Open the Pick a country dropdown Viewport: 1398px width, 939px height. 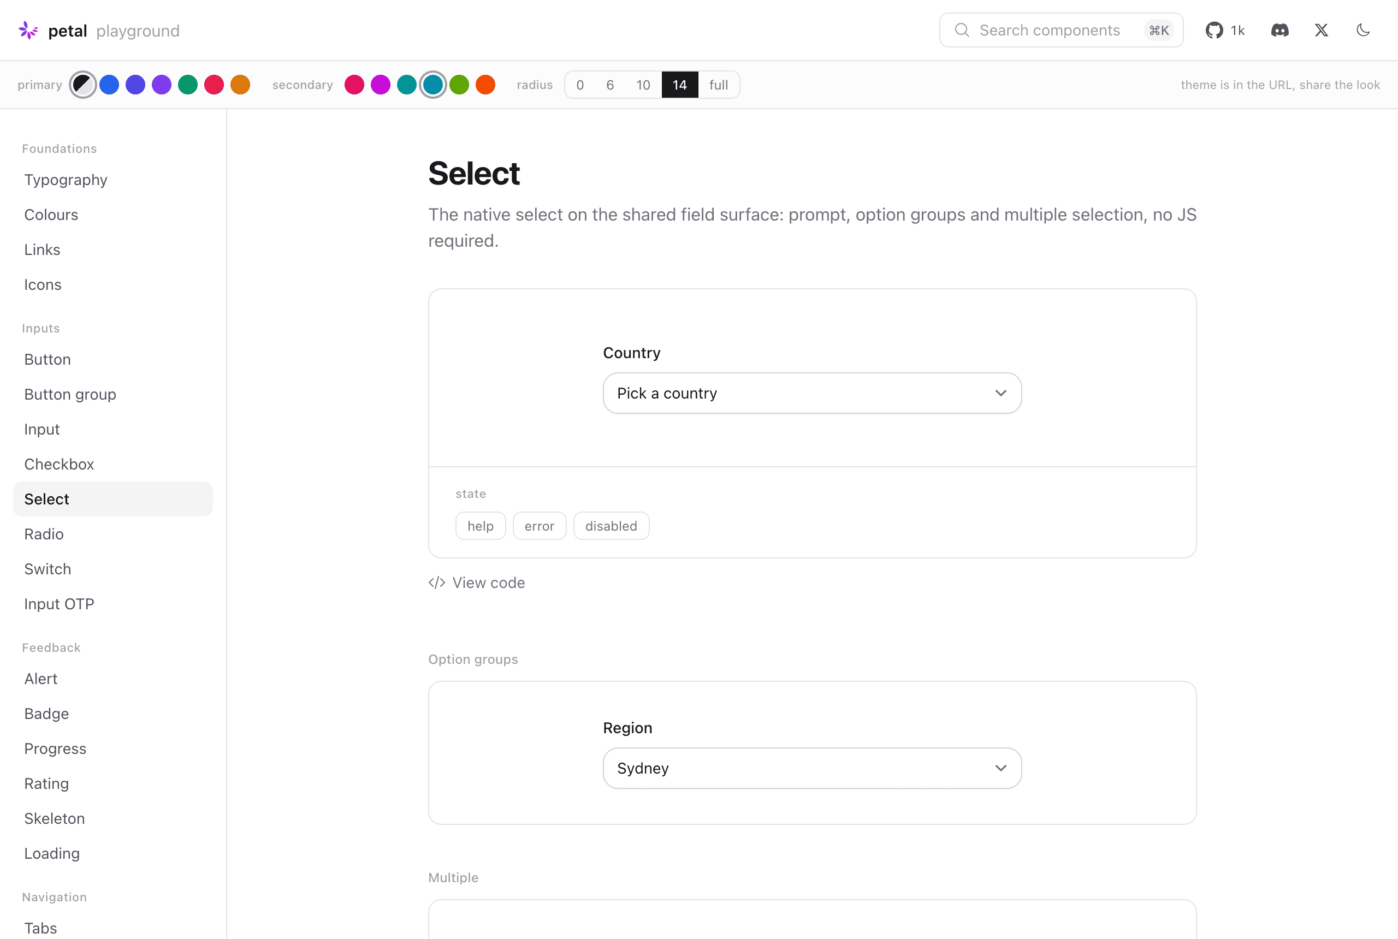tap(812, 394)
